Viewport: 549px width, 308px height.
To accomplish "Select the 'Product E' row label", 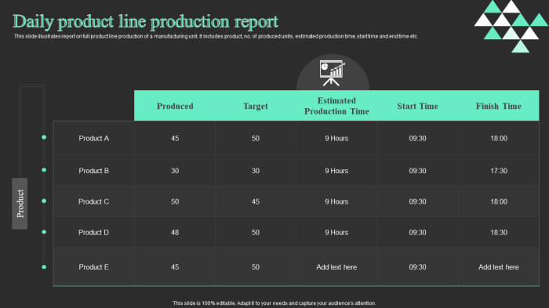I will coord(93,267).
